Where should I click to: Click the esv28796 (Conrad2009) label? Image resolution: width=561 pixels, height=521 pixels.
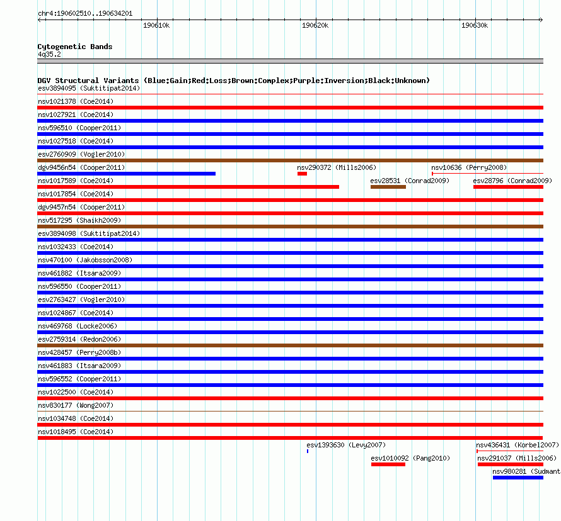(512, 181)
